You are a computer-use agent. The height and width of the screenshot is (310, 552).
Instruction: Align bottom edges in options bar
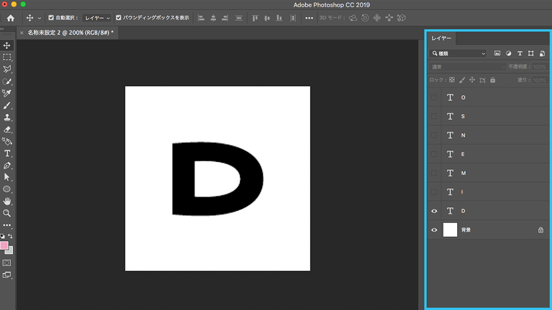(279, 18)
